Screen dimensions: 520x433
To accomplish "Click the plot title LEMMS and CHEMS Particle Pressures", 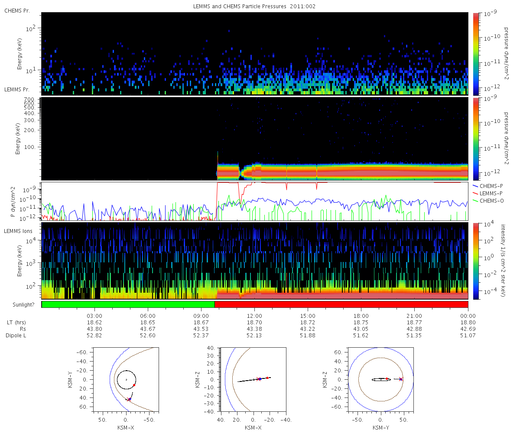I will [x=254, y=6].
